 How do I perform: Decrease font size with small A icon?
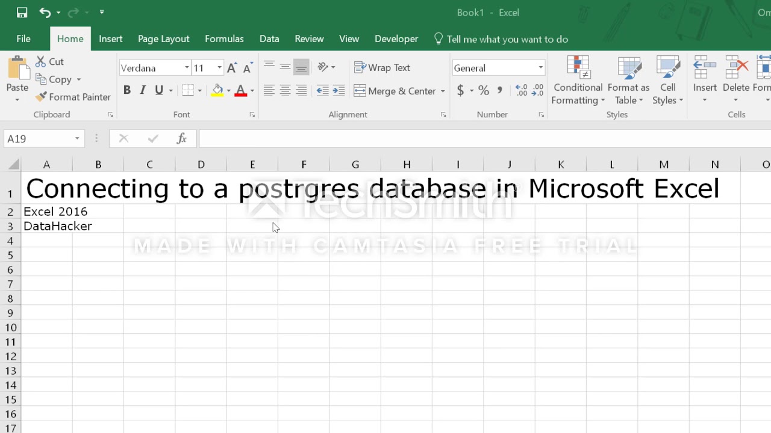coord(247,68)
